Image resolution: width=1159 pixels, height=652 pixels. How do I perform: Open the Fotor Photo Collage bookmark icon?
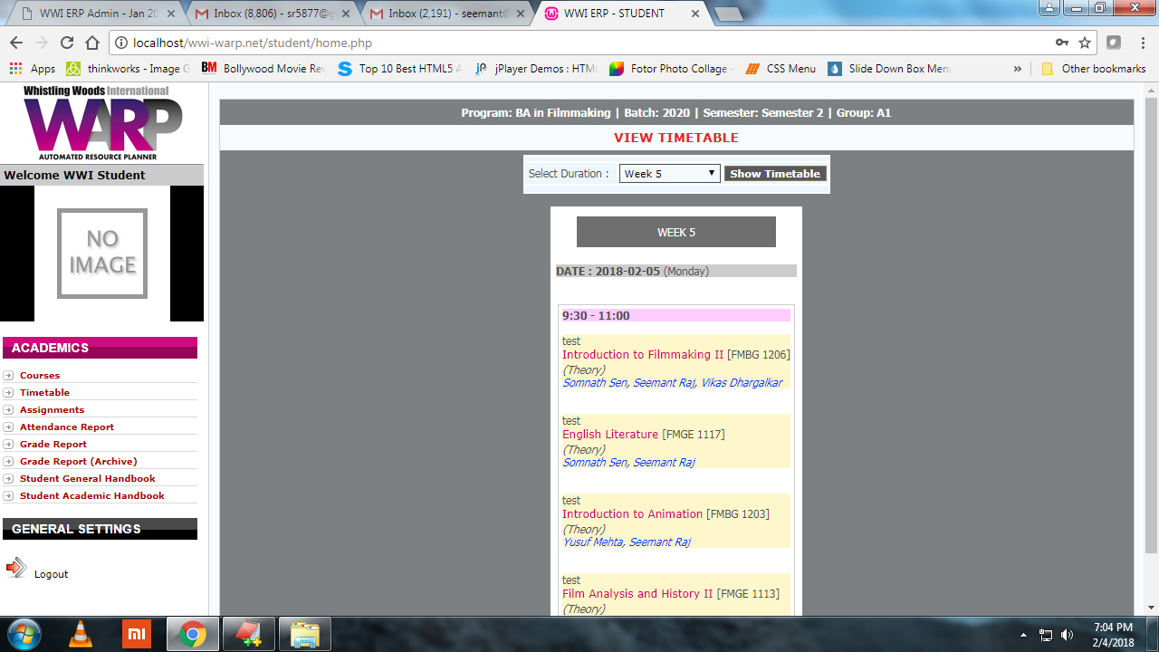click(x=618, y=68)
